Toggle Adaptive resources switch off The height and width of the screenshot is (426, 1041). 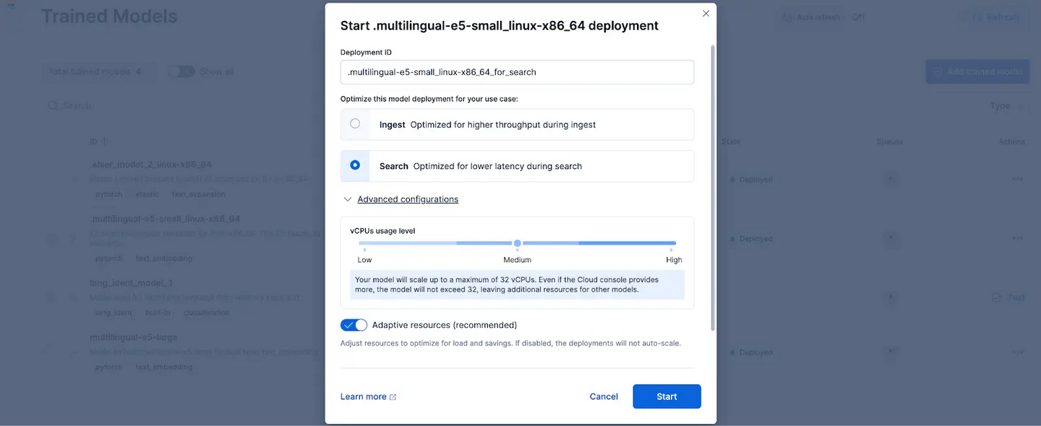pyautogui.click(x=354, y=325)
